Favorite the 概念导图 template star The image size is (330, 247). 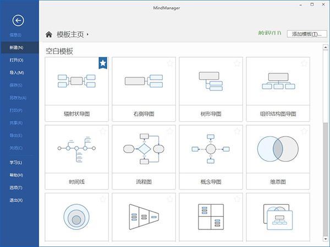[x=237, y=131]
